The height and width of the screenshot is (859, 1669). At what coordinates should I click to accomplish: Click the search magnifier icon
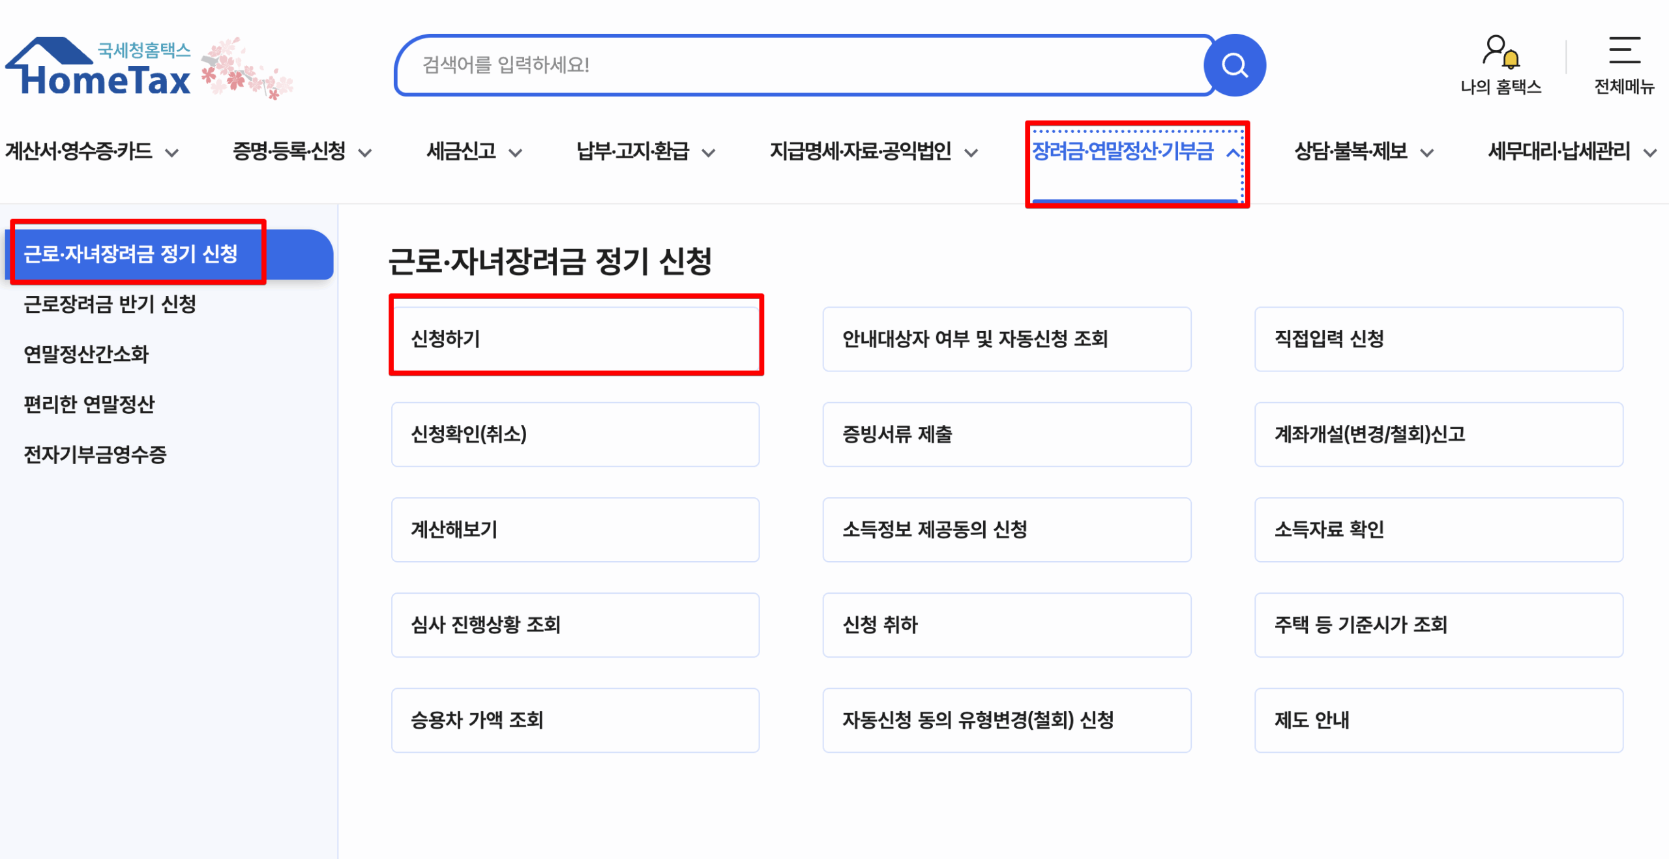pos(1234,65)
